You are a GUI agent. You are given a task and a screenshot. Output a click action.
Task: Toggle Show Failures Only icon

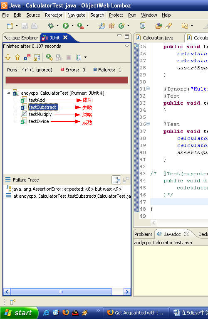[27, 57]
